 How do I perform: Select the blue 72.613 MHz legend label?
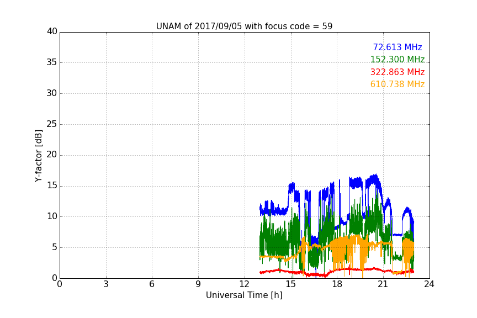(397, 47)
